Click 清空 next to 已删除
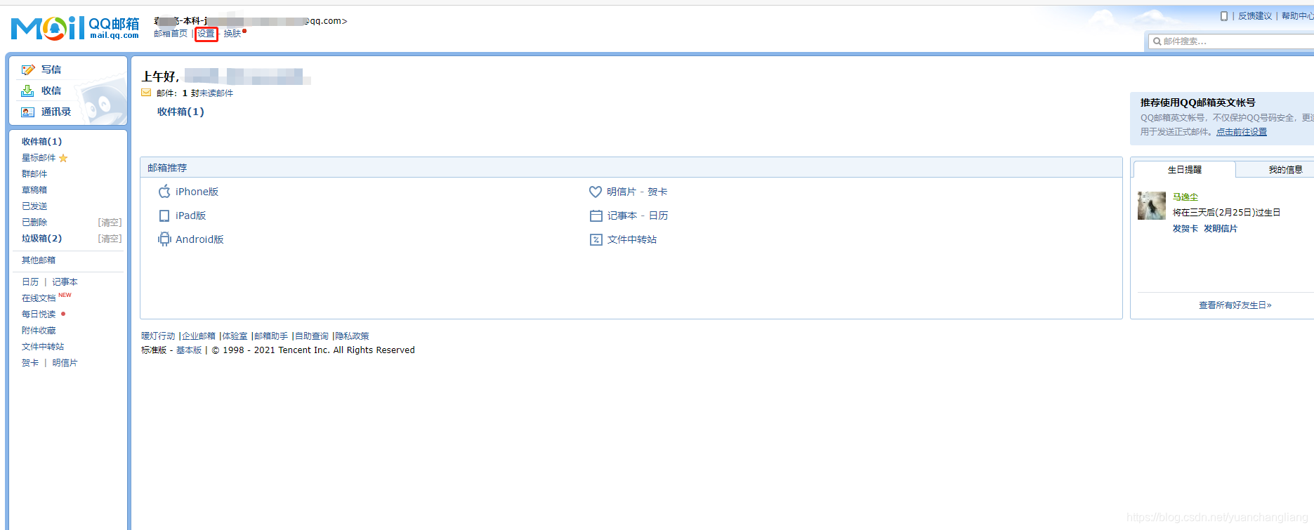Image resolution: width=1314 pixels, height=530 pixels. pyautogui.click(x=110, y=223)
